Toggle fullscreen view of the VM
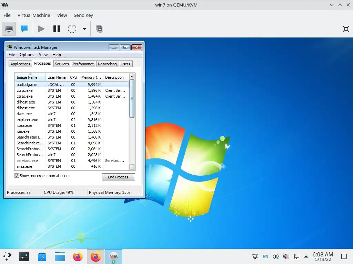The width and height of the screenshot is (353, 264). (x=346, y=29)
